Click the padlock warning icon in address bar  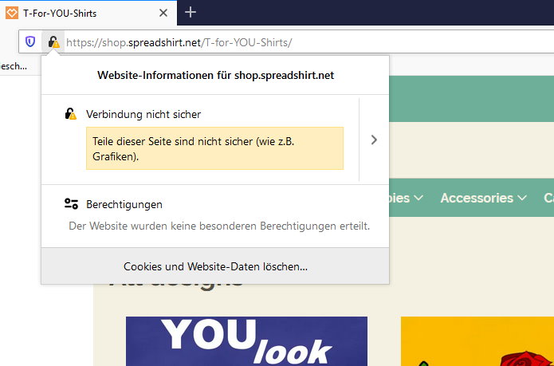click(x=53, y=41)
